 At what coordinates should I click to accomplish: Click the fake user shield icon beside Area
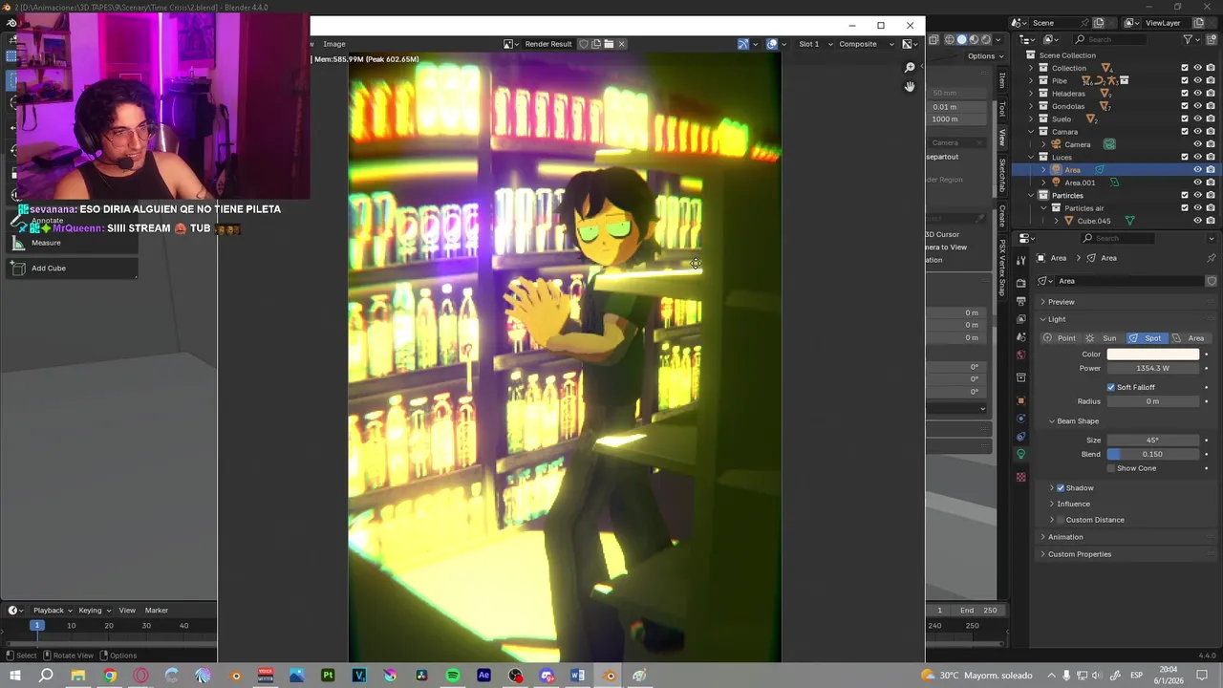pos(1212,281)
